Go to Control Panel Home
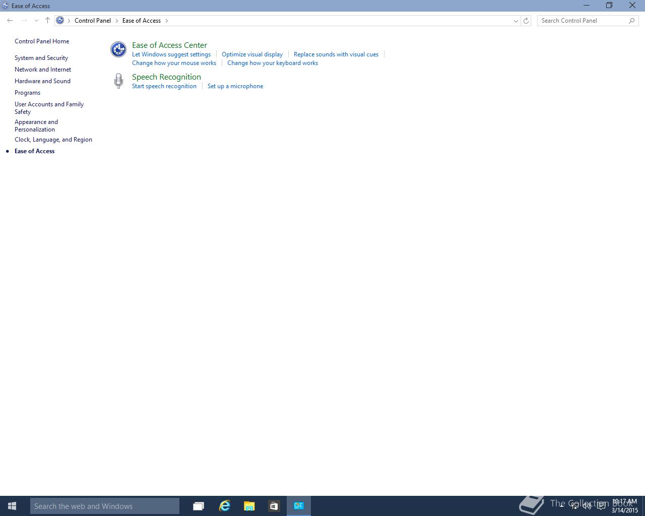 coord(42,41)
